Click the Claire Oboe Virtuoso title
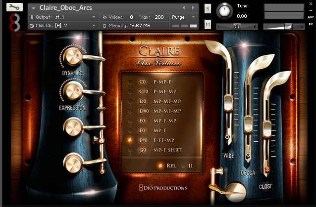This screenshot has height=207, width=316. [159, 56]
